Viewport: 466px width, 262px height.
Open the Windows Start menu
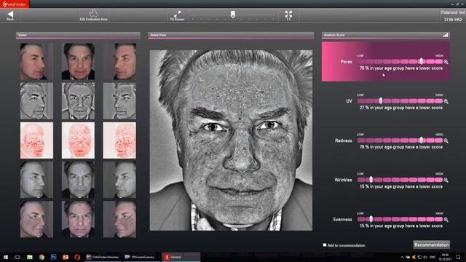[6, 257]
